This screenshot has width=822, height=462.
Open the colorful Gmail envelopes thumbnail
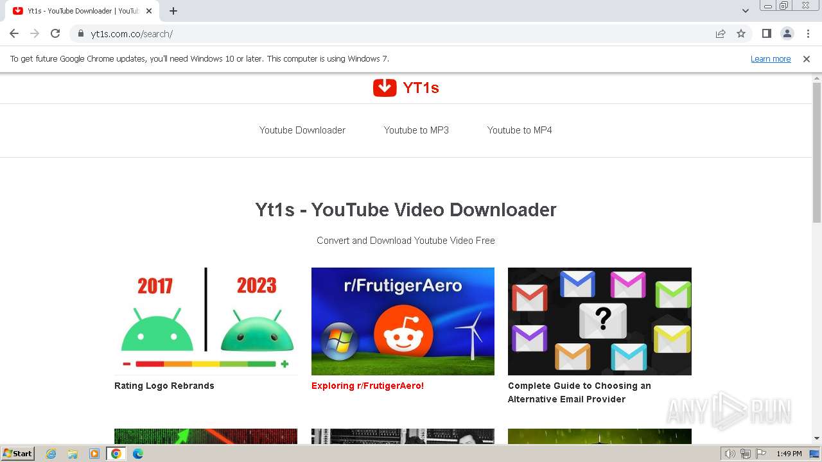click(x=600, y=321)
